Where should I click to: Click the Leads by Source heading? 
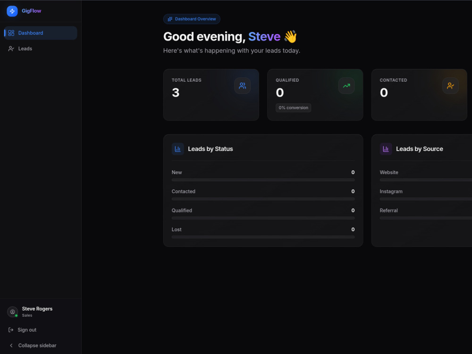tap(419, 149)
